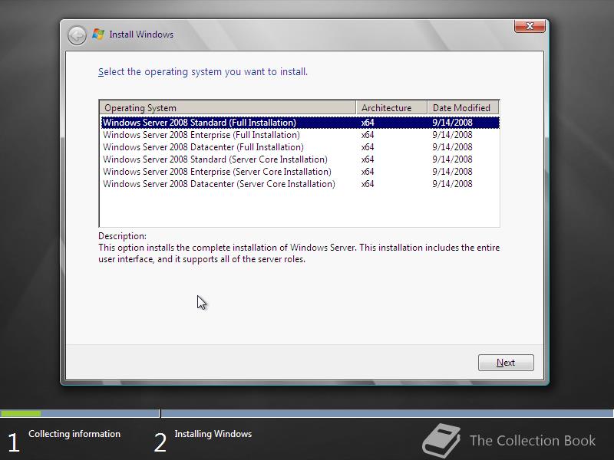Click 9/14/2008 date in selected Standard Full row
The image size is (614, 460).
(x=452, y=123)
